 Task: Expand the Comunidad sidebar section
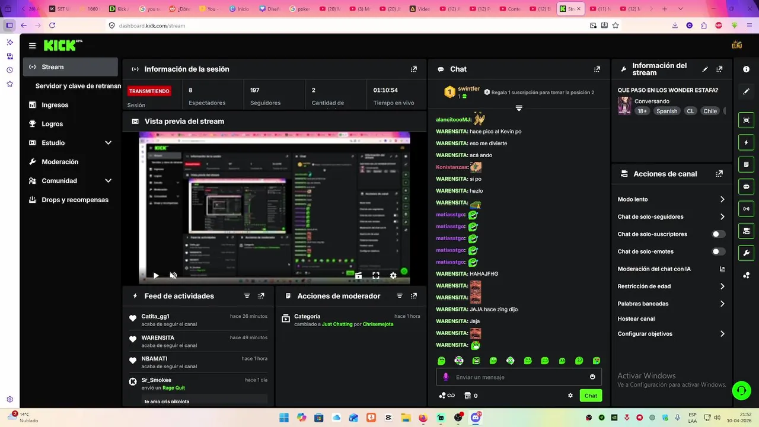tap(108, 181)
